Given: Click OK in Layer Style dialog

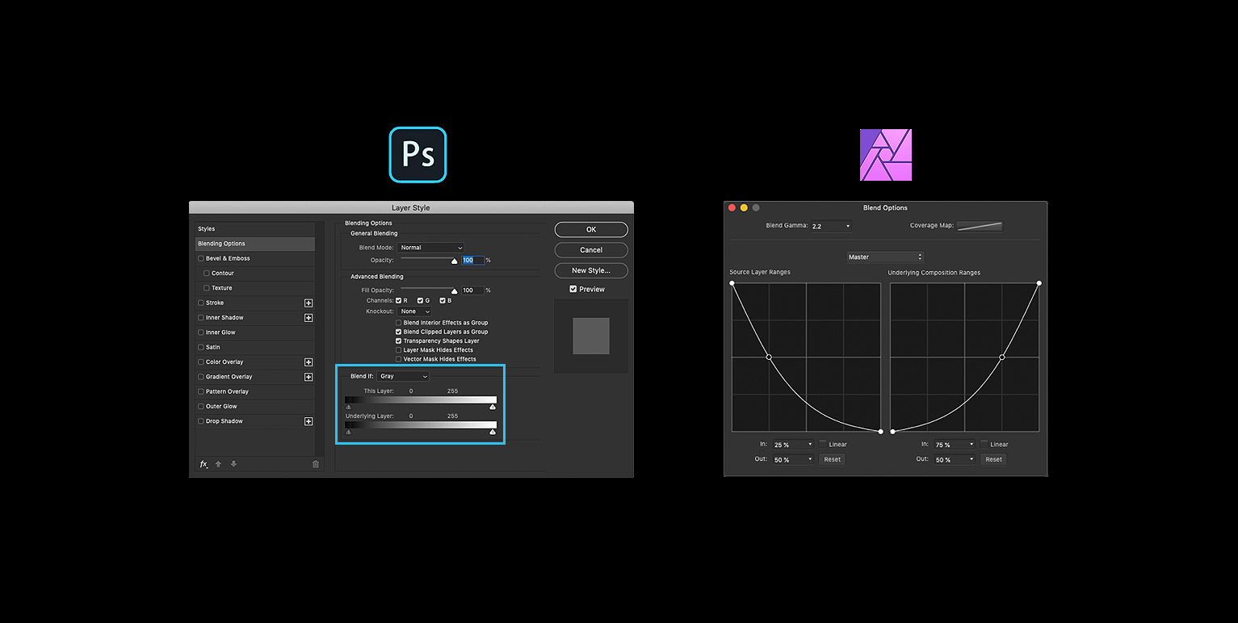Looking at the screenshot, I should pos(591,230).
